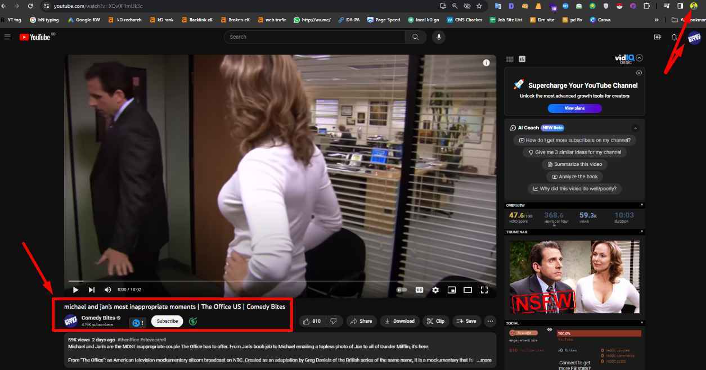Click the View plans button
706x370 pixels.
point(574,108)
